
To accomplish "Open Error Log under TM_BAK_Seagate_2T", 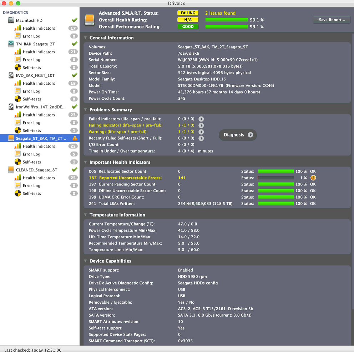I will (x=31, y=60).
